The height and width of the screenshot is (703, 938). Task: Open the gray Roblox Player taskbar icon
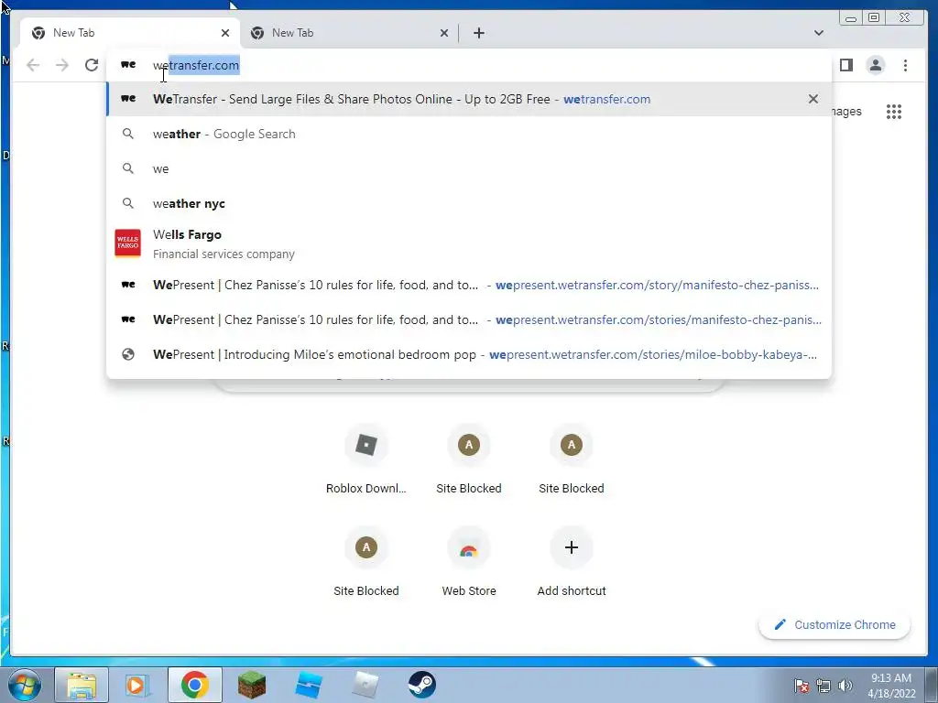pyautogui.click(x=365, y=685)
